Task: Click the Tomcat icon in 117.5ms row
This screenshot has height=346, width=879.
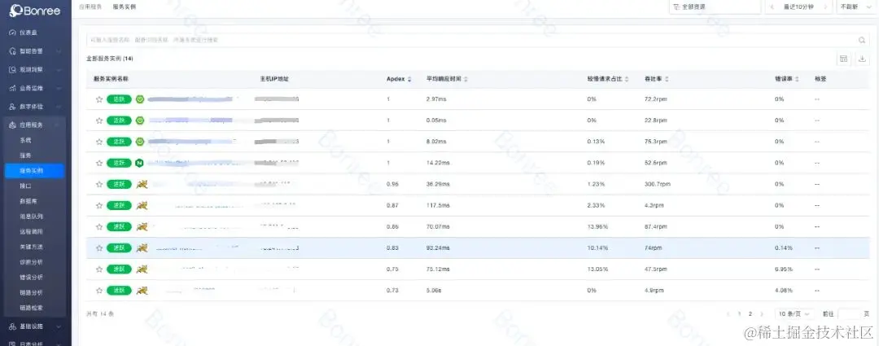Action: tap(142, 205)
